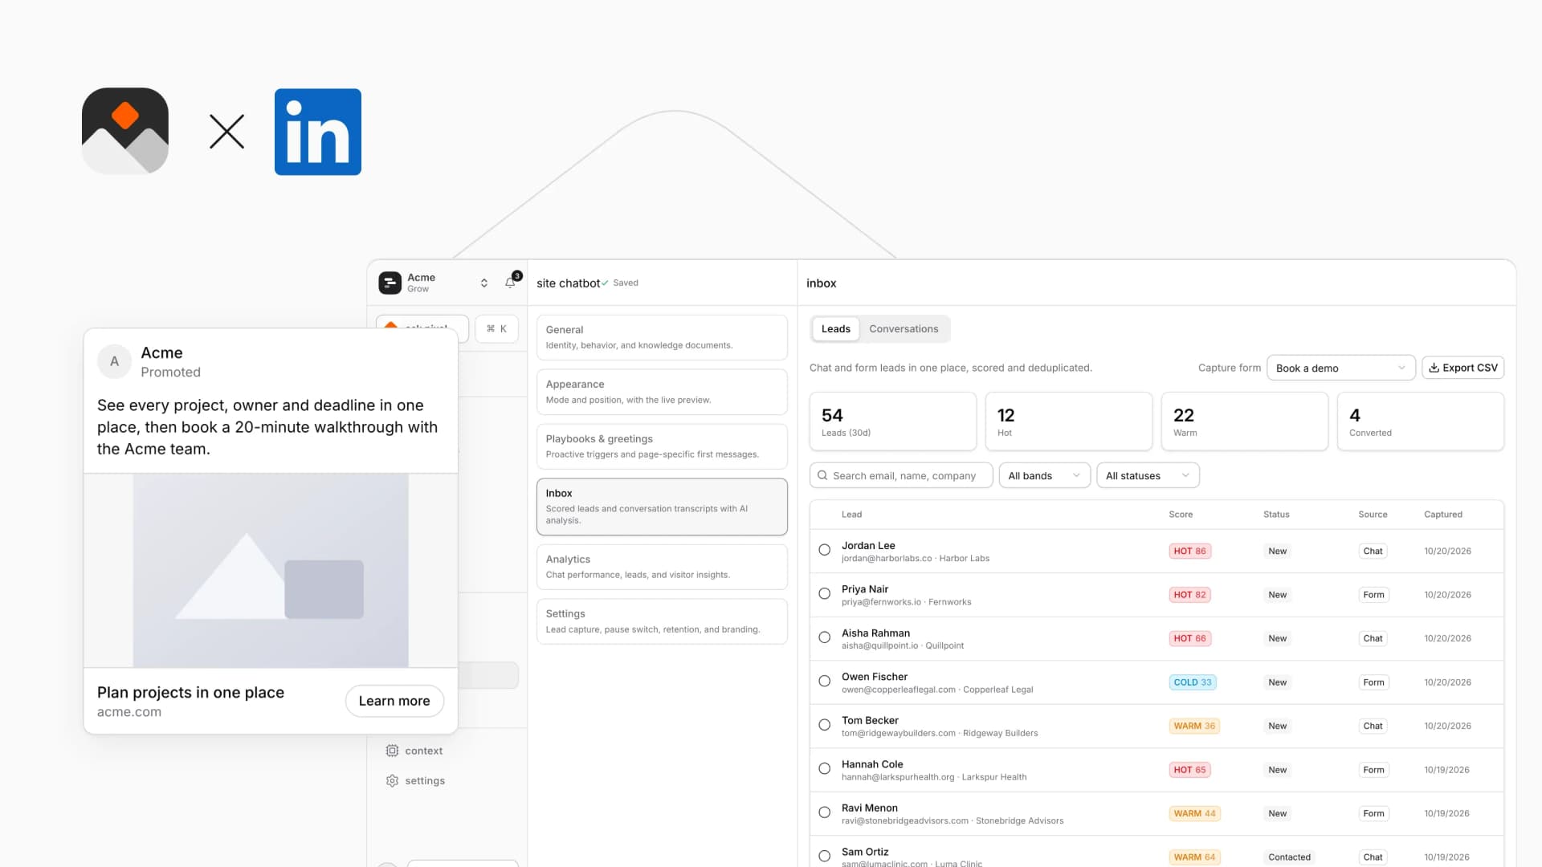Click into the search email, name, company field
The height and width of the screenshot is (867, 1542).
901,475
